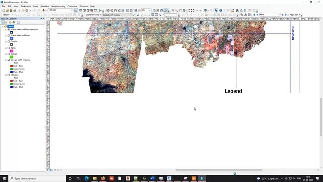Click the Table Of Contents Options icon
The width and height of the screenshot is (323, 182).
tap(18, 22)
